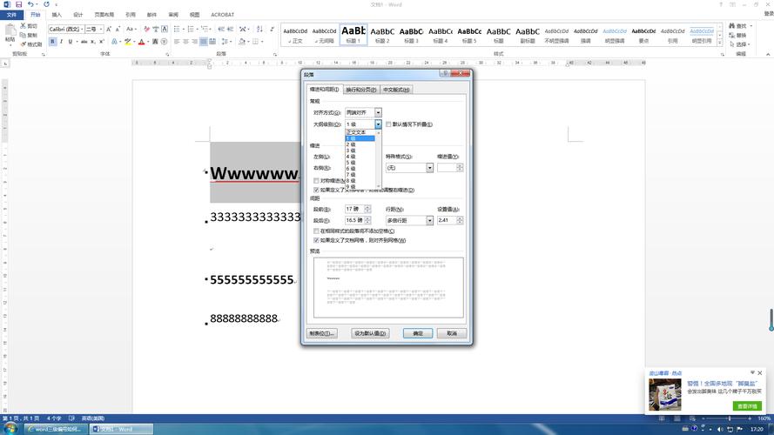Image resolution: width=774 pixels, height=435 pixels.
Task: Click the Decrease Indent icon
Action: pyautogui.click(x=221, y=29)
